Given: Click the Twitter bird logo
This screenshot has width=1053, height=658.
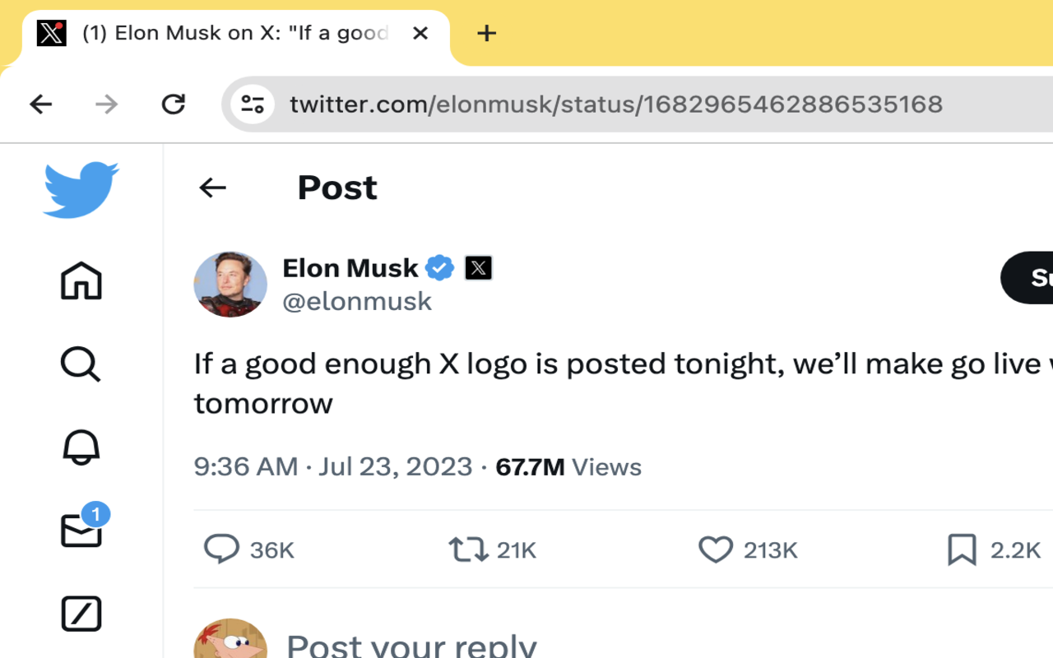Looking at the screenshot, I should coord(81,190).
